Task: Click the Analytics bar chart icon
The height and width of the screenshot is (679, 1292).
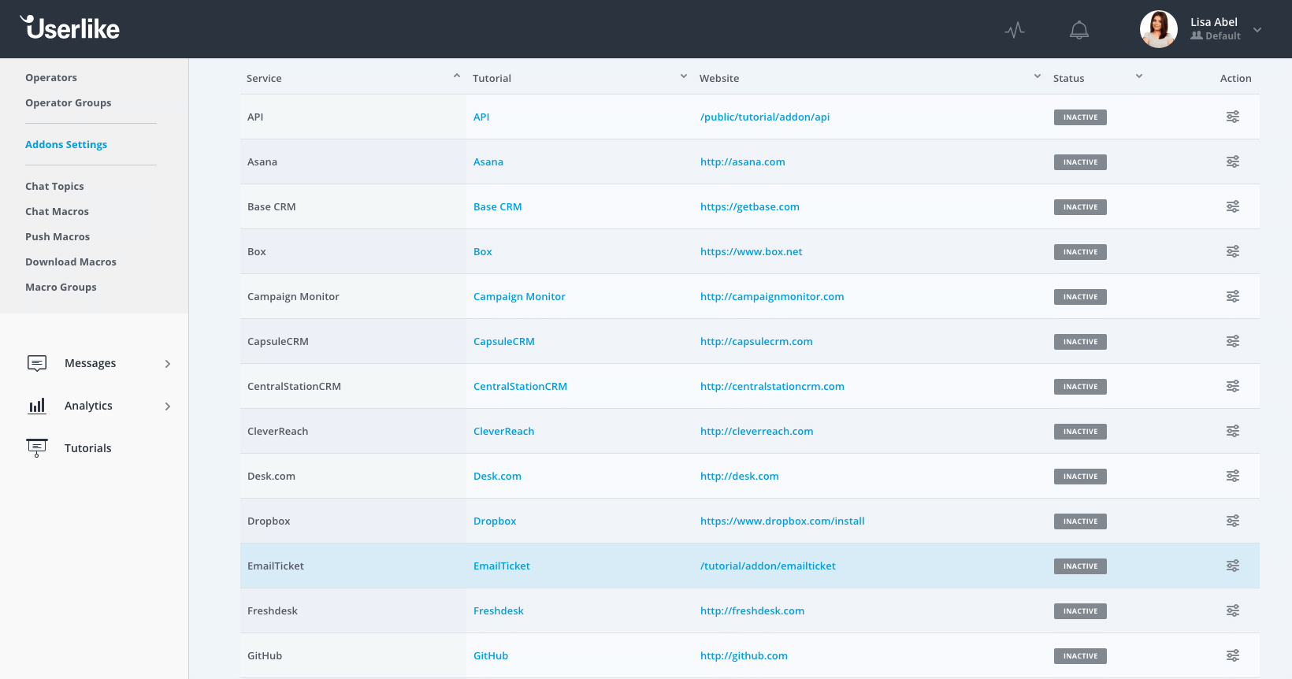Action: [37, 406]
